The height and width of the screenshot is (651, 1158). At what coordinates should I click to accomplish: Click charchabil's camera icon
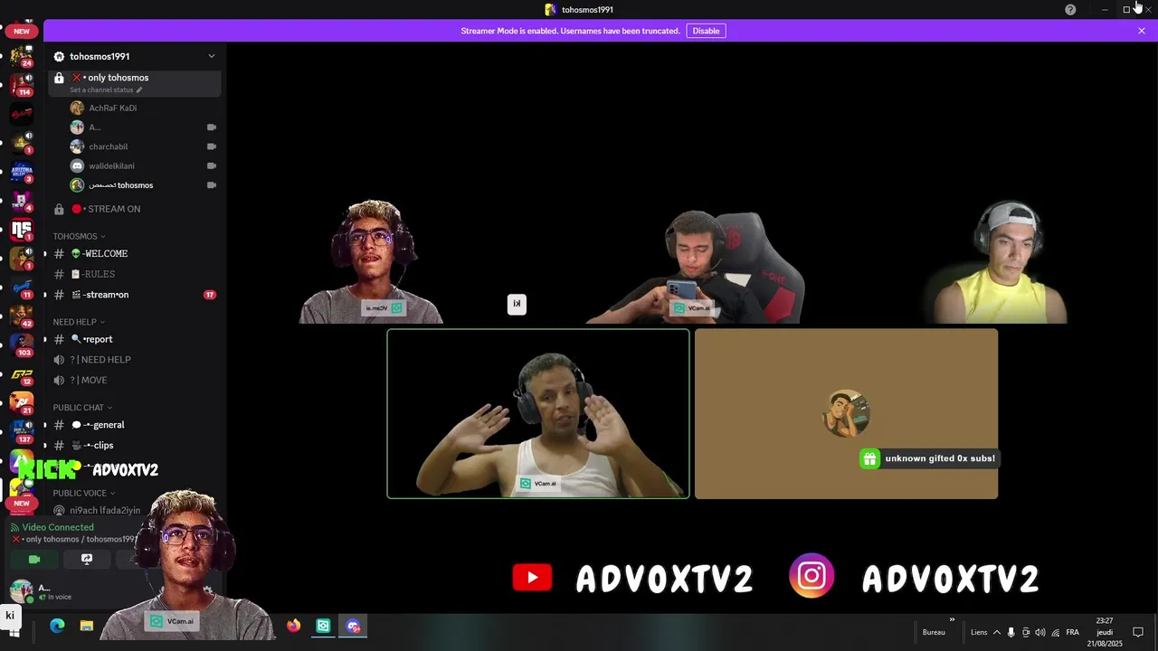tap(212, 146)
